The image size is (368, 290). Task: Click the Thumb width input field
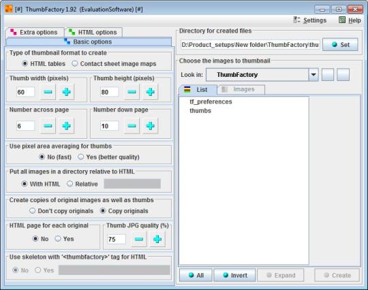[x=25, y=92]
